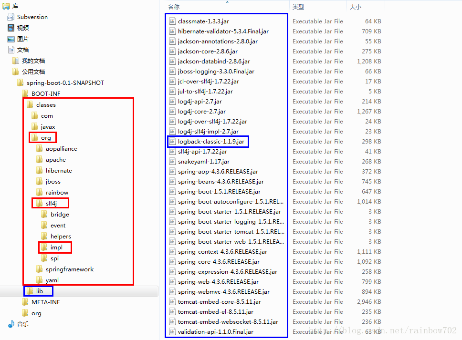Select log4j-slf4j-impl-2.7.jar file
This screenshot has height=340, width=462.
208,131
